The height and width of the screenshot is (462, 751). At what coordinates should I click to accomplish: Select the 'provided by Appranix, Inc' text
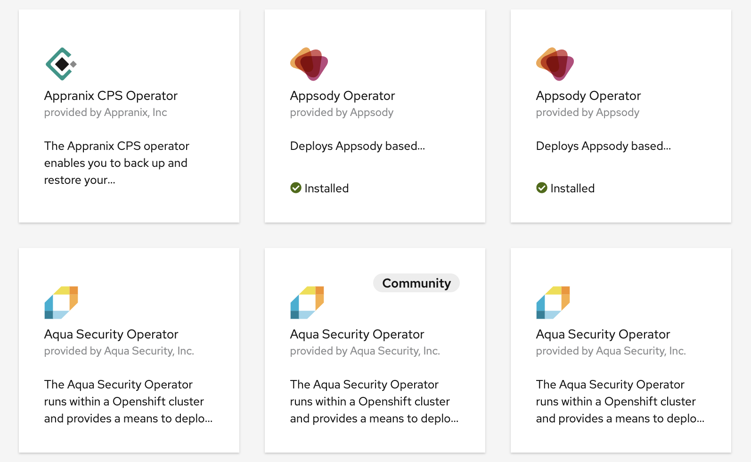pyautogui.click(x=106, y=113)
